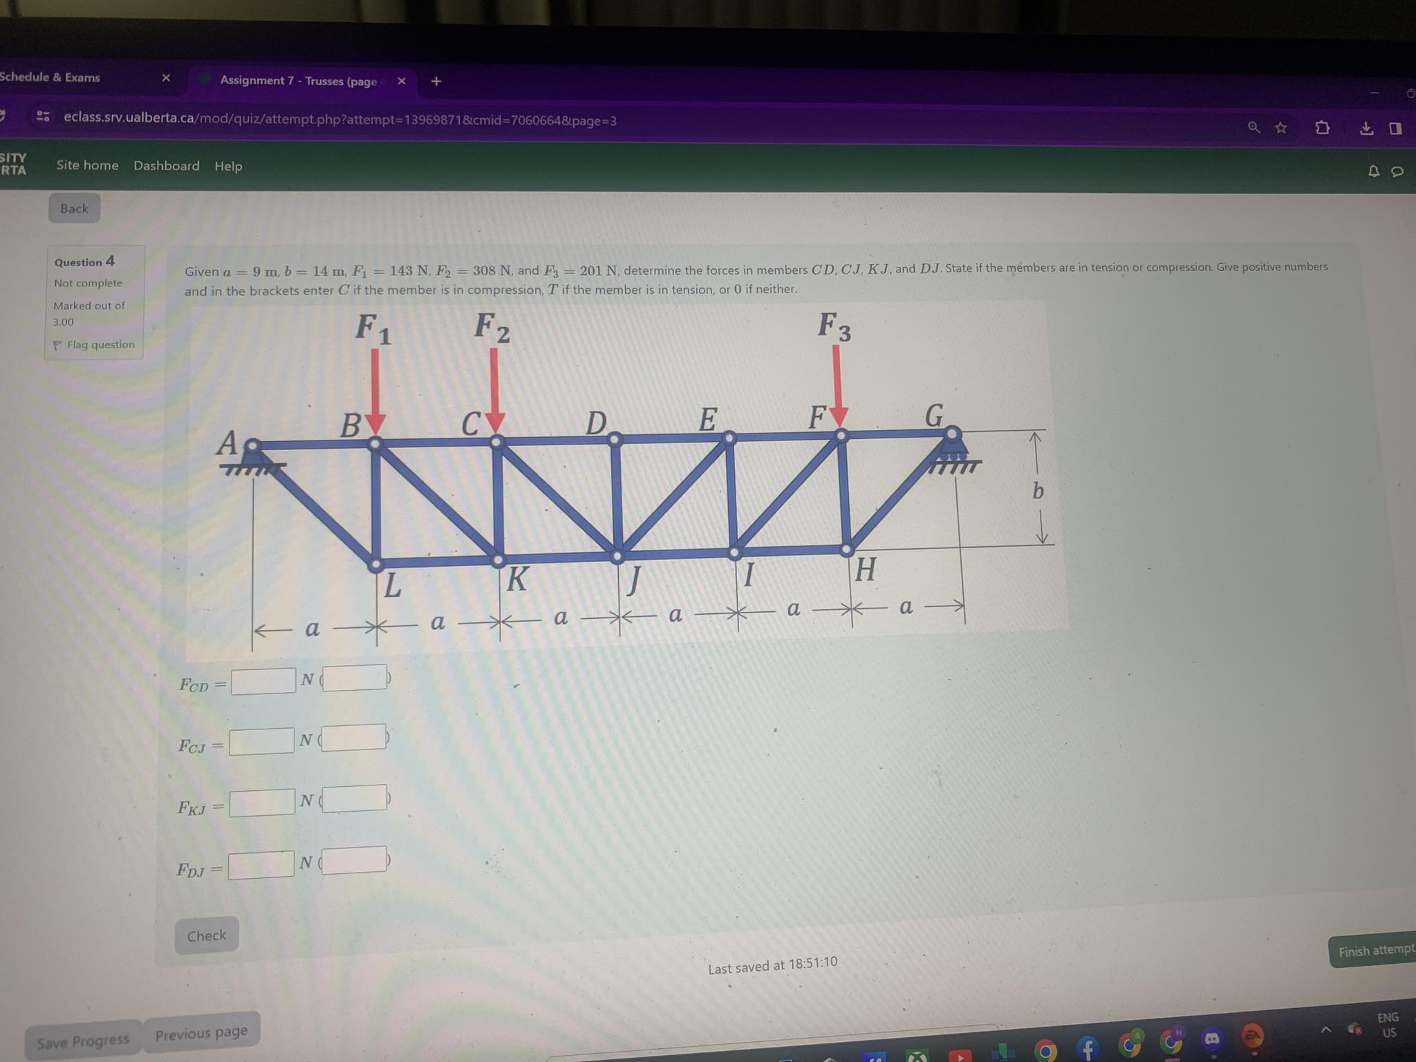The width and height of the screenshot is (1416, 1062).
Task: Click Finish attempt
Action: 1372,951
